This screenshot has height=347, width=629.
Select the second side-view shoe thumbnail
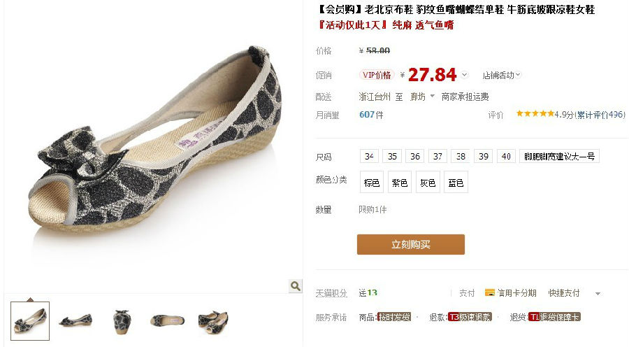pos(75,320)
